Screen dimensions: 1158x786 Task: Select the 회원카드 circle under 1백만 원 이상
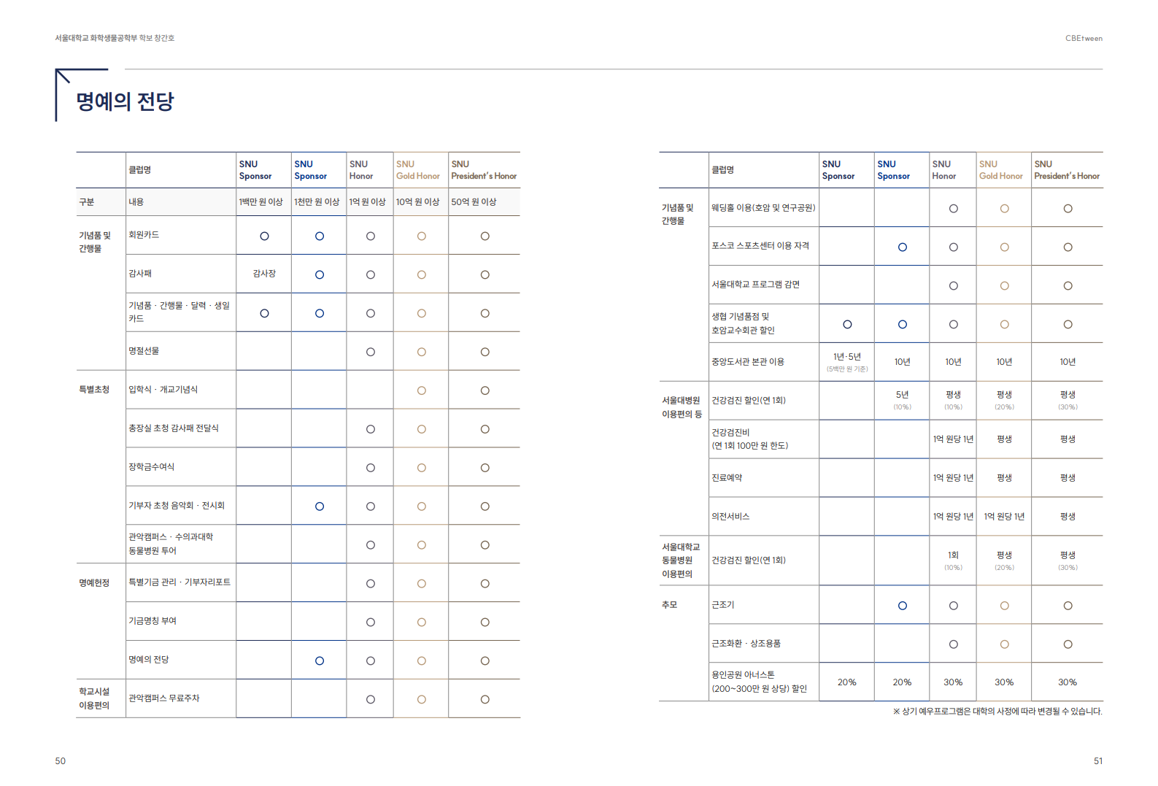264,236
